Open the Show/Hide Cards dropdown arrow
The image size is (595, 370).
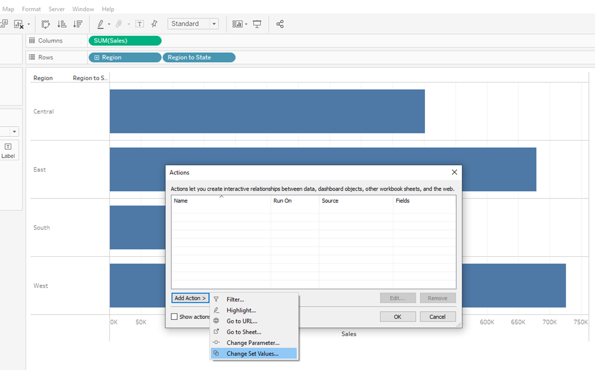(246, 24)
